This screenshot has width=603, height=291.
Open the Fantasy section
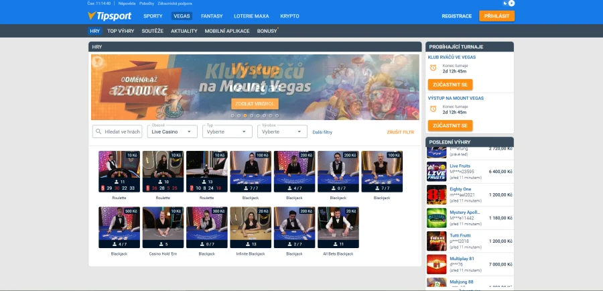212,16
